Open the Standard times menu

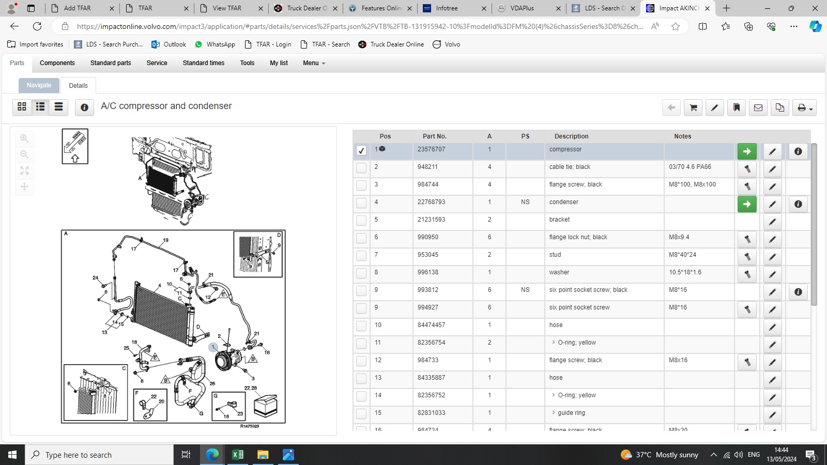tap(203, 63)
